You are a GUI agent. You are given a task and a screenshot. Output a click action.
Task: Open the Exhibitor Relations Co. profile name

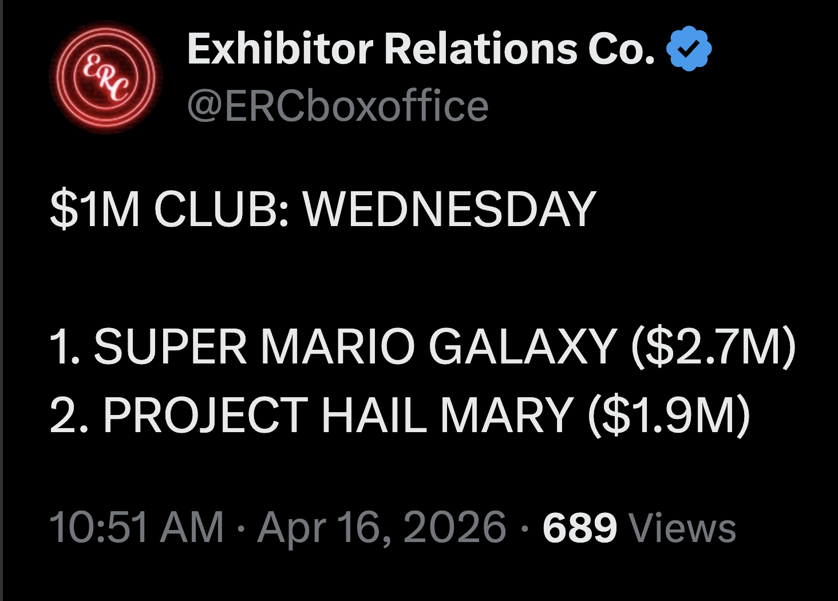(x=421, y=49)
